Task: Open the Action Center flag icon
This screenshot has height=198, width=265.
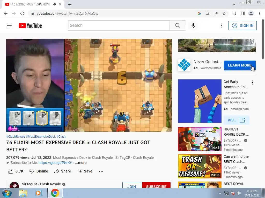Action: pyautogui.click(x=233, y=193)
